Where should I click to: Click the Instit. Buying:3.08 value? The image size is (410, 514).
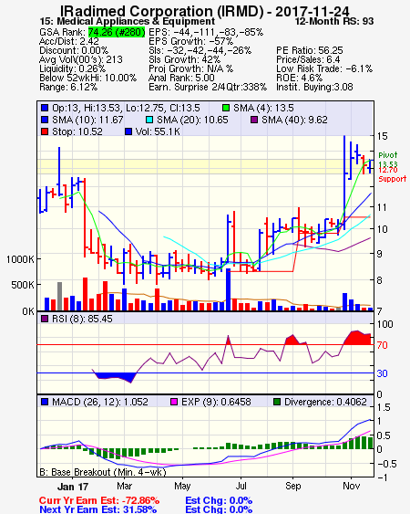314,88
